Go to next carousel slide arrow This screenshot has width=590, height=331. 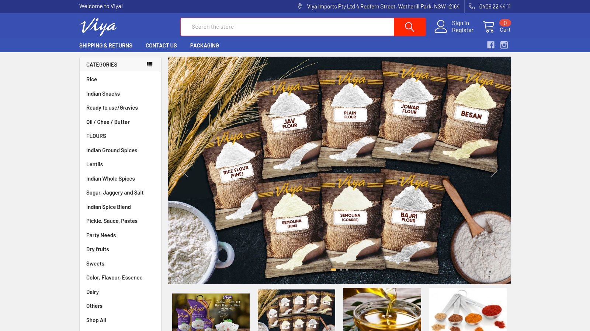494,171
